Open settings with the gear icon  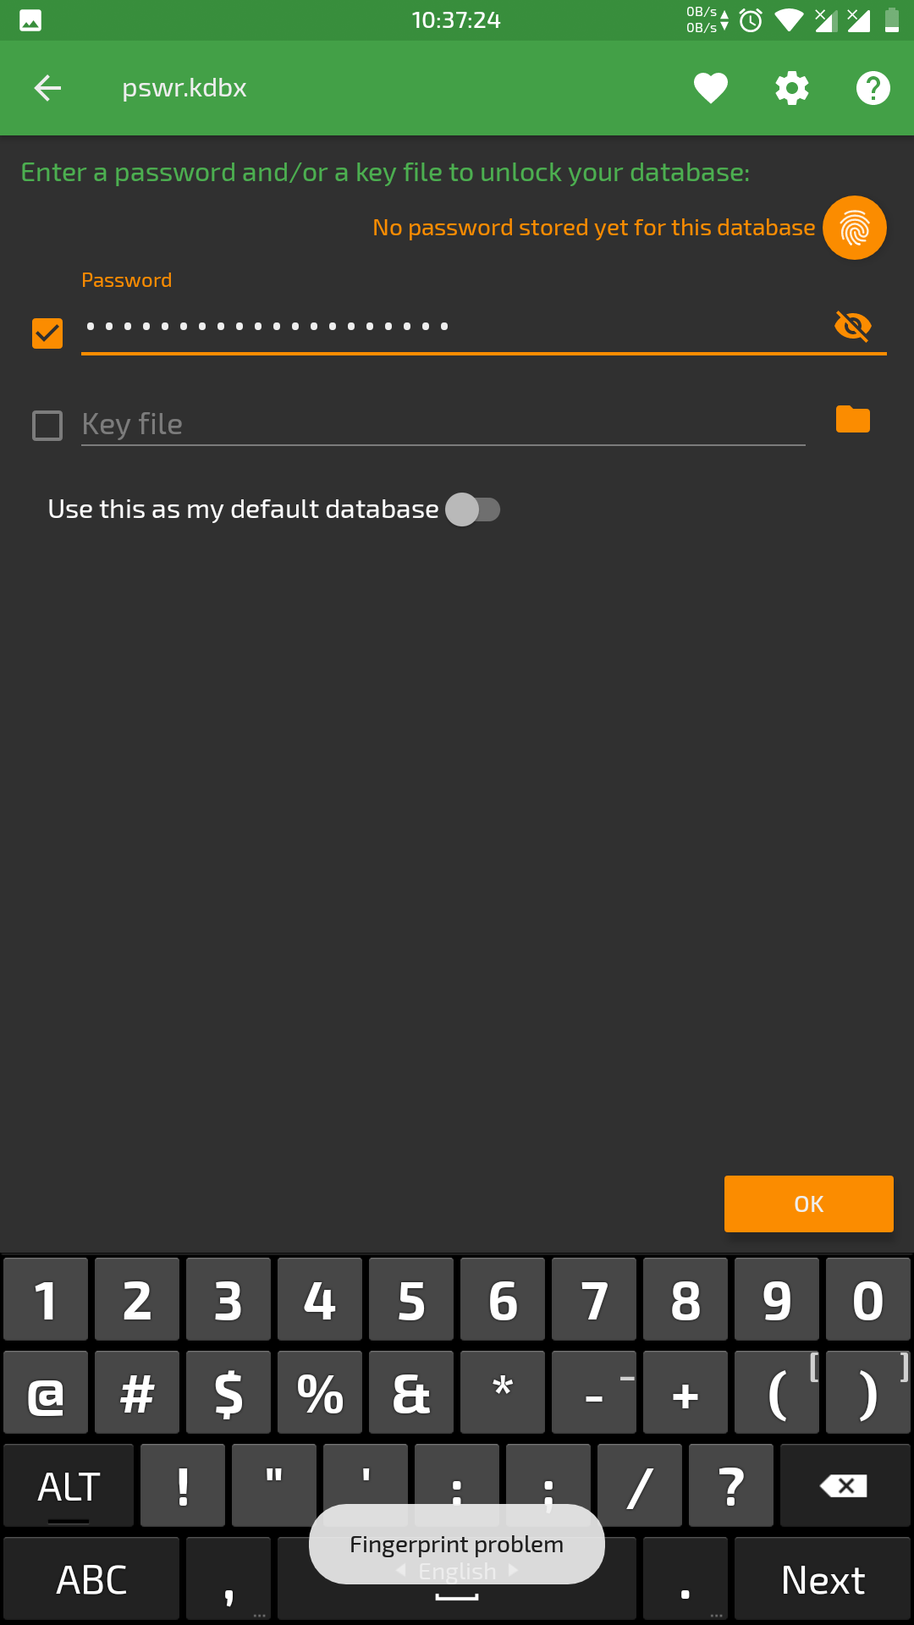(792, 88)
